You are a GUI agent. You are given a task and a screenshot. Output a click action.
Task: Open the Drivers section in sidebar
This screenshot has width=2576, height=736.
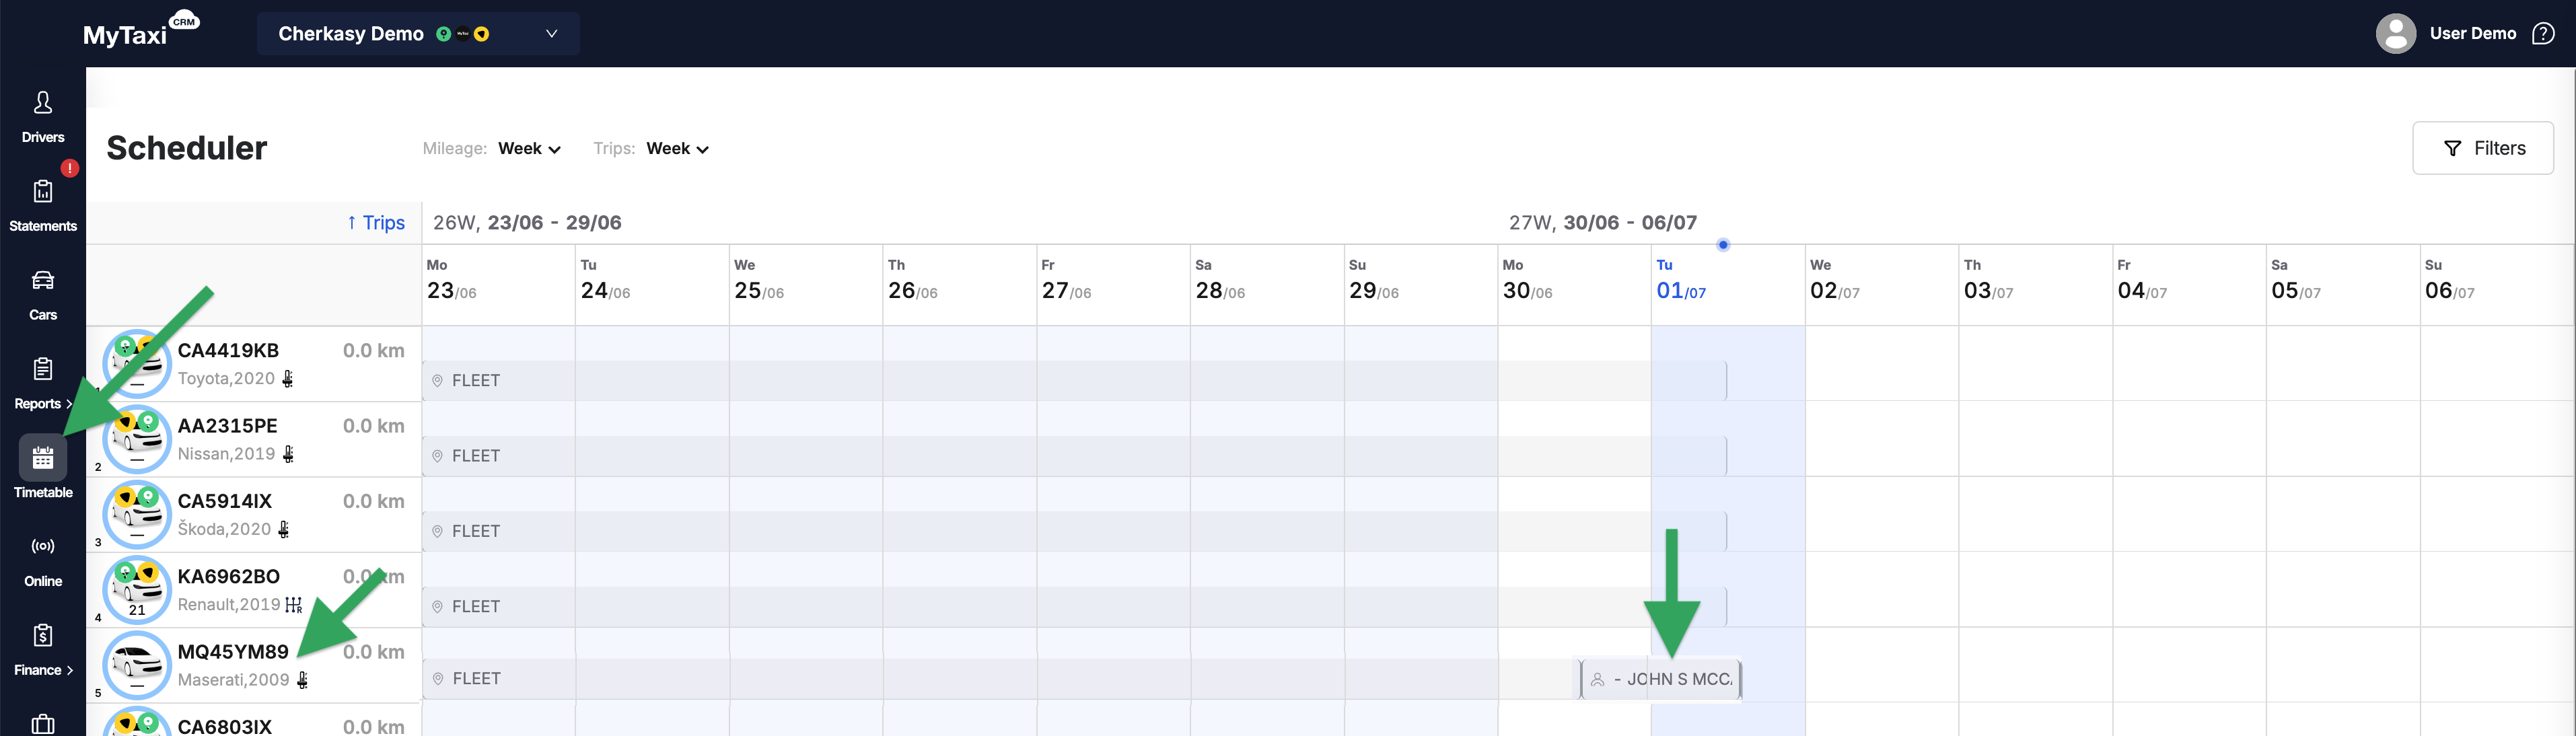43,116
